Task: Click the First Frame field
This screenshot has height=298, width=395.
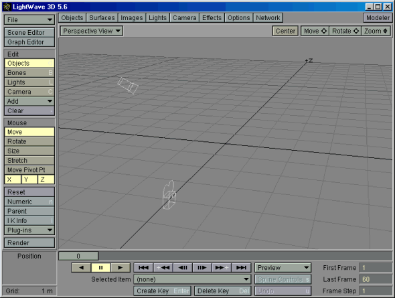Action: coord(376,267)
